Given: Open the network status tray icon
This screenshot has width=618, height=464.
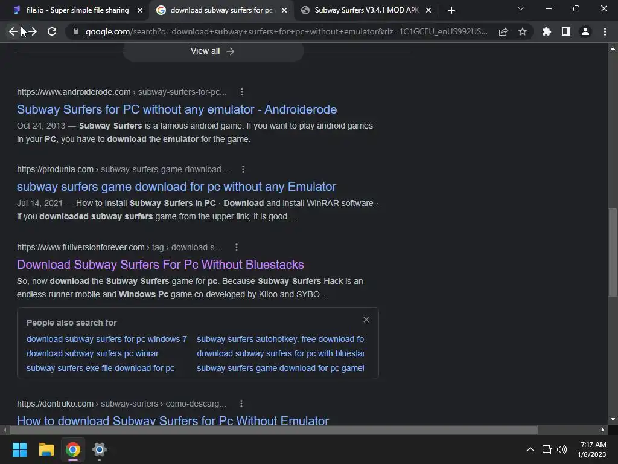Looking at the screenshot, I should pyautogui.click(x=547, y=449).
